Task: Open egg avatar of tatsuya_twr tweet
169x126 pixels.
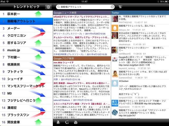Action: pyautogui.click(x=115, y=28)
